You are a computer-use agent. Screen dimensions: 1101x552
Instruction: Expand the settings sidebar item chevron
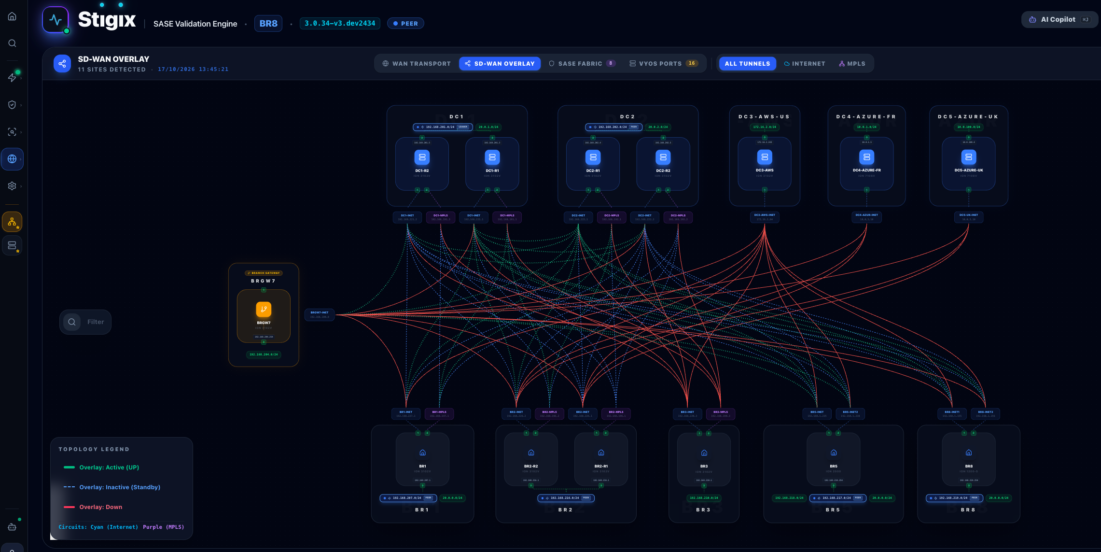pos(21,186)
